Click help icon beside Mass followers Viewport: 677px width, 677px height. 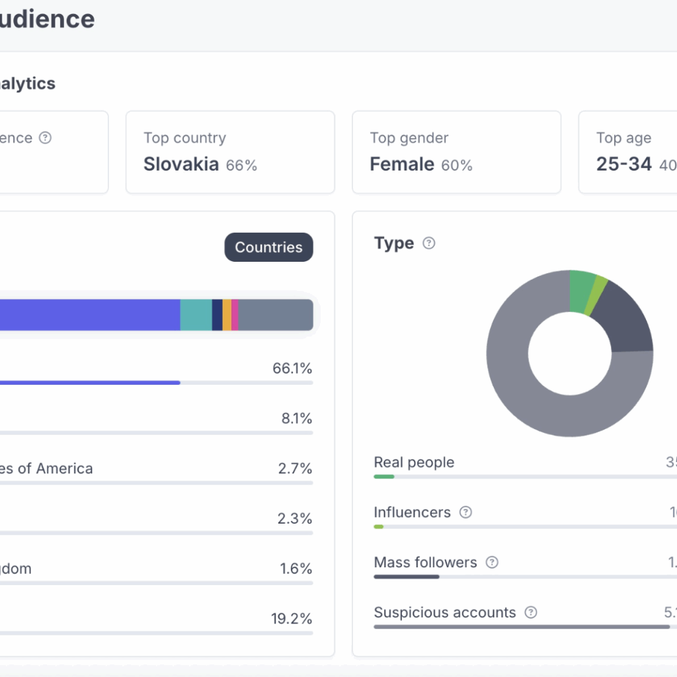point(492,563)
